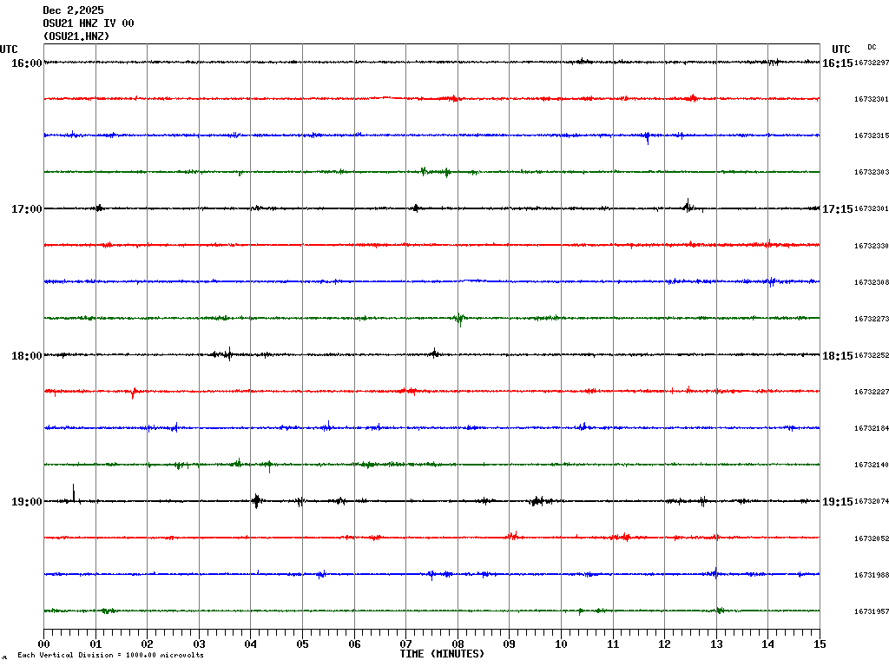Click the vertical division microvolts scale note
Viewport: 889px width, 667px height.
(110, 655)
